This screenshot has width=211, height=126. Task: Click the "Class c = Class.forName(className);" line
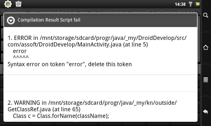pyautogui.click(x=61, y=116)
